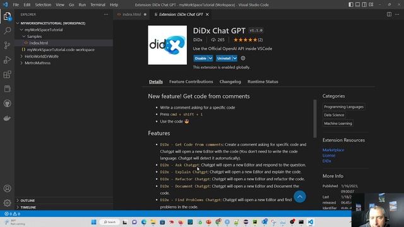Click the DiDx publisher name
Viewport: 404px width, 227px height.
tap(198, 40)
